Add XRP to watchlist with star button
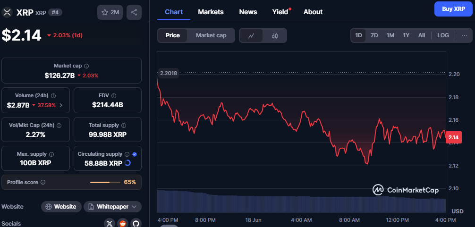The image size is (475, 227). (x=110, y=12)
